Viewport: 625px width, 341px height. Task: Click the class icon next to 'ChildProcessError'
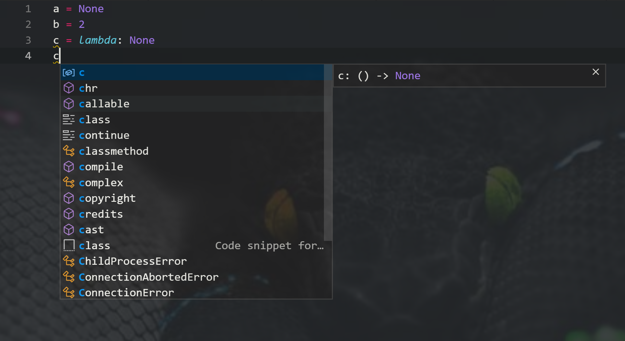click(69, 261)
